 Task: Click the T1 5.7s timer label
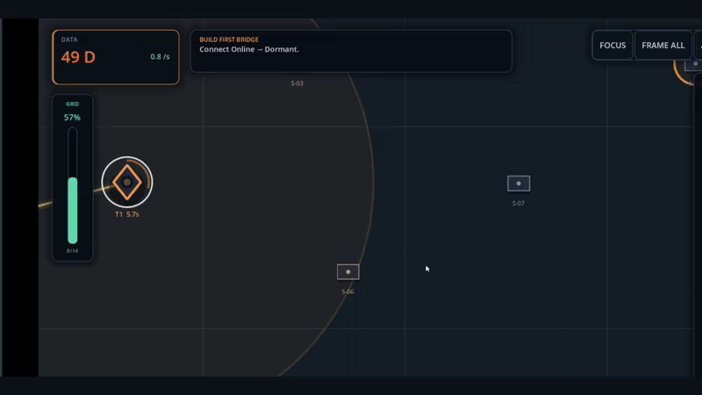126,214
